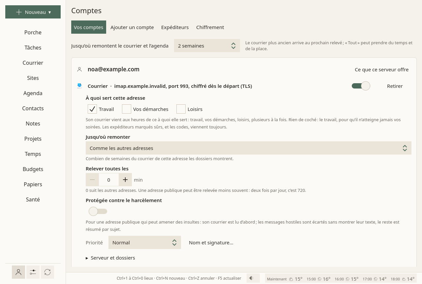422x284 pixels.
Task: Open Projets in the sidebar
Action: coord(33,139)
